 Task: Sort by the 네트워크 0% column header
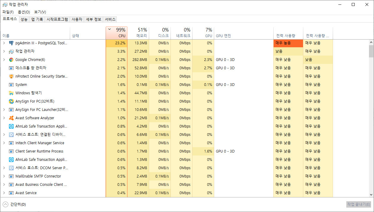pyautogui.click(x=182, y=33)
